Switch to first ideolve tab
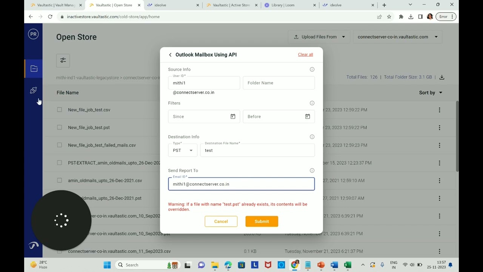The height and width of the screenshot is (272, 483). (x=172, y=5)
